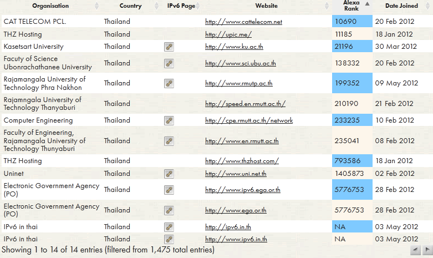
Task: Sort by IPv6 Page column
Action: (x=181, y=6)
